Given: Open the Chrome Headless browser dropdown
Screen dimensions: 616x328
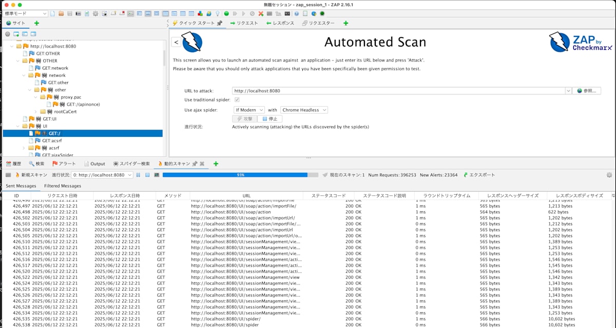Looking at the screenshot, I should click(x=304, y=110).
